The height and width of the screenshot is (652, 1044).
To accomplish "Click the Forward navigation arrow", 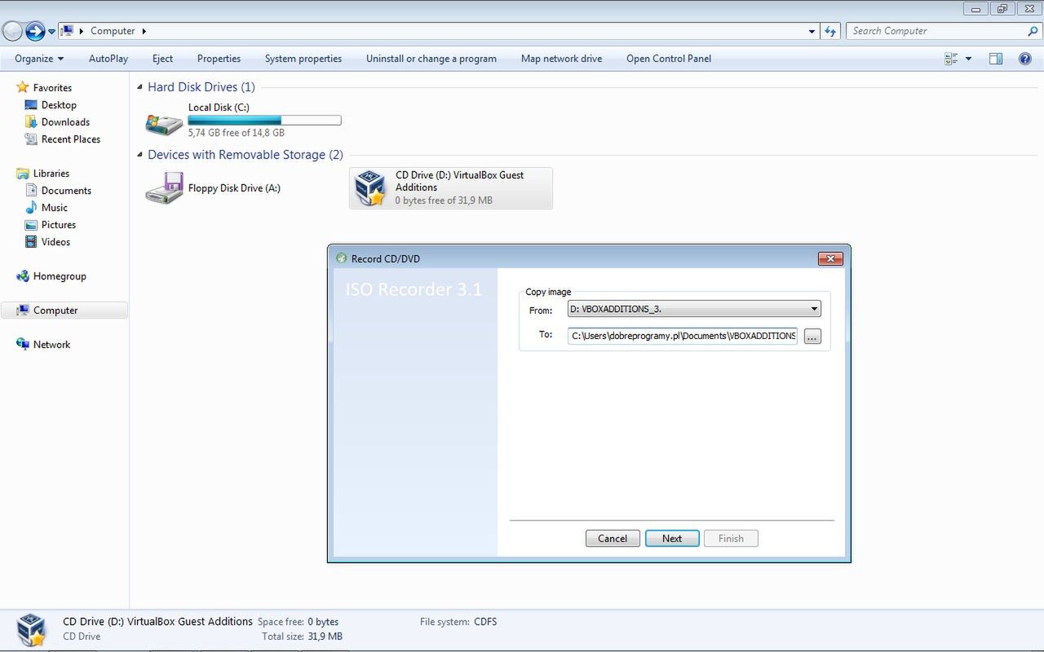I will (x=35, y=32).
